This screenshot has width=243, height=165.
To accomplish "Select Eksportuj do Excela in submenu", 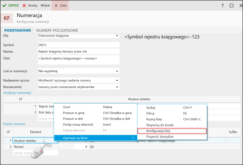I will (x=172, y=125).
